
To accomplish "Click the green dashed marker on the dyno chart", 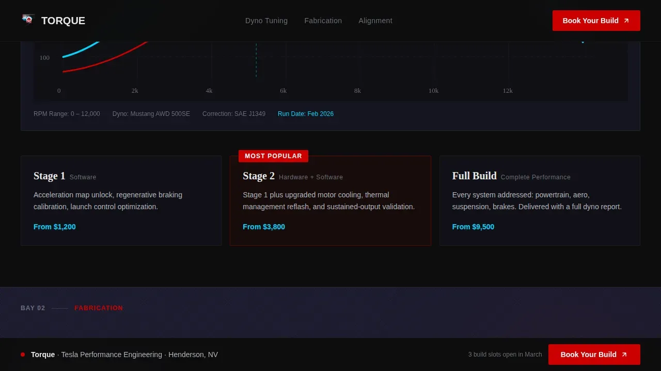I will coord(256,60).
